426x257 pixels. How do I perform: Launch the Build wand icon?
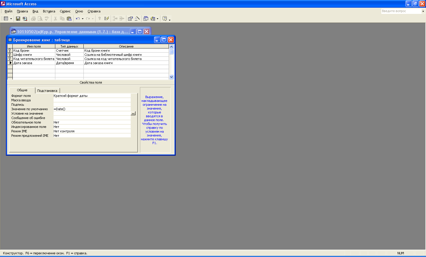pos(137,19)
